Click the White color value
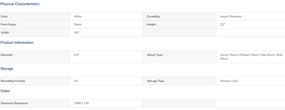 (78, 17)
